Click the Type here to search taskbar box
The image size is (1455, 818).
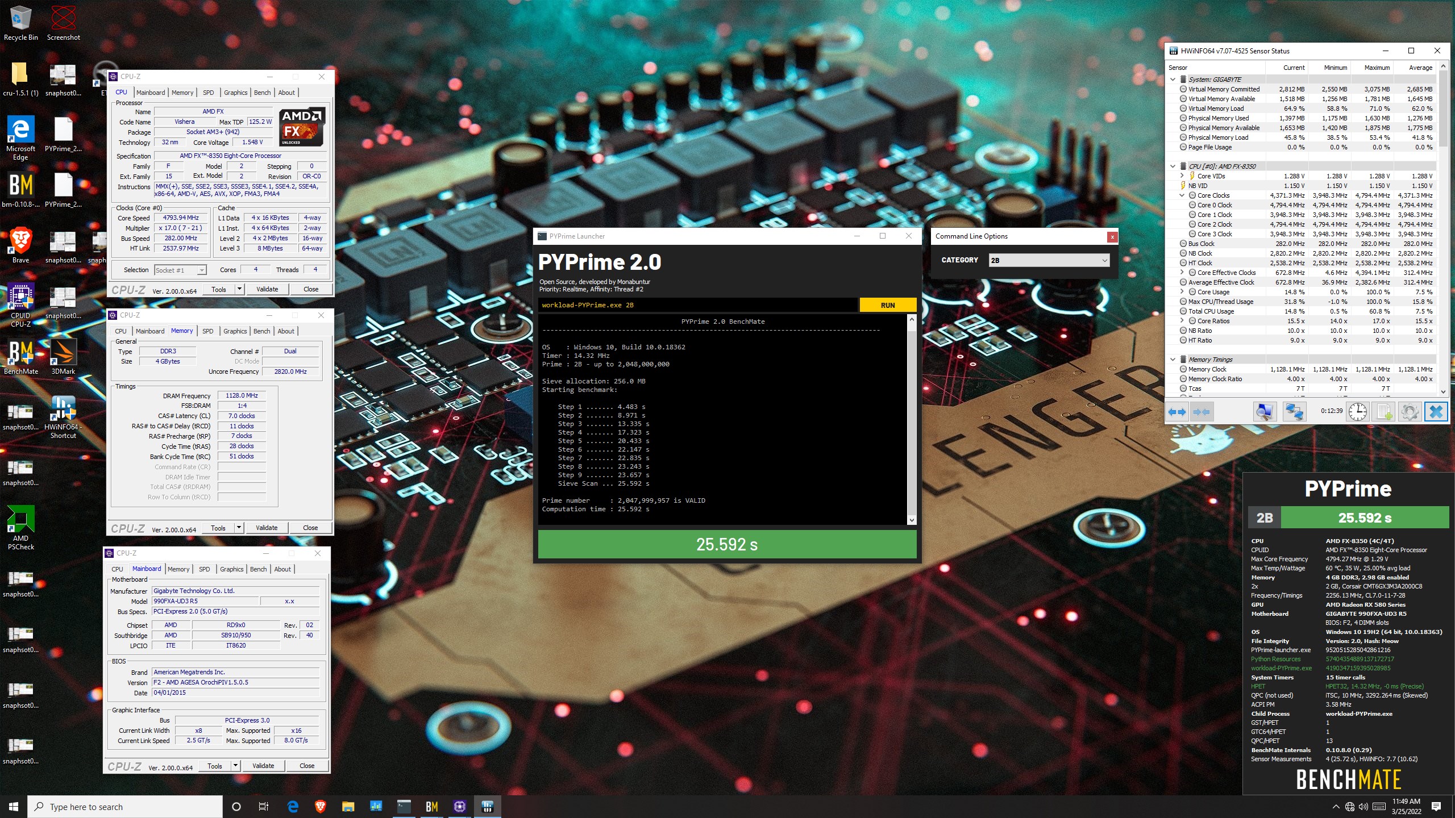coord(125,807)
